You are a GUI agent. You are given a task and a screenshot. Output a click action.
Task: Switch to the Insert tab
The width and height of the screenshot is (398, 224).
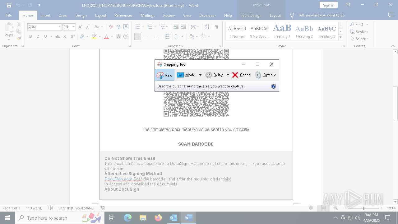[46, 15]
